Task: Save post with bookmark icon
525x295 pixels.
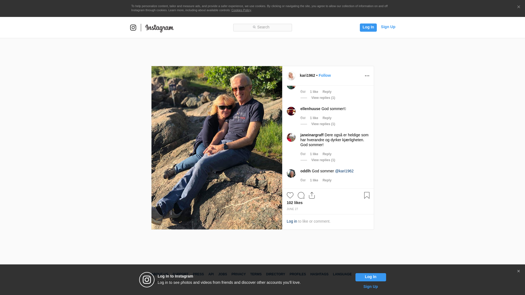Action: (x=367, y=195)
